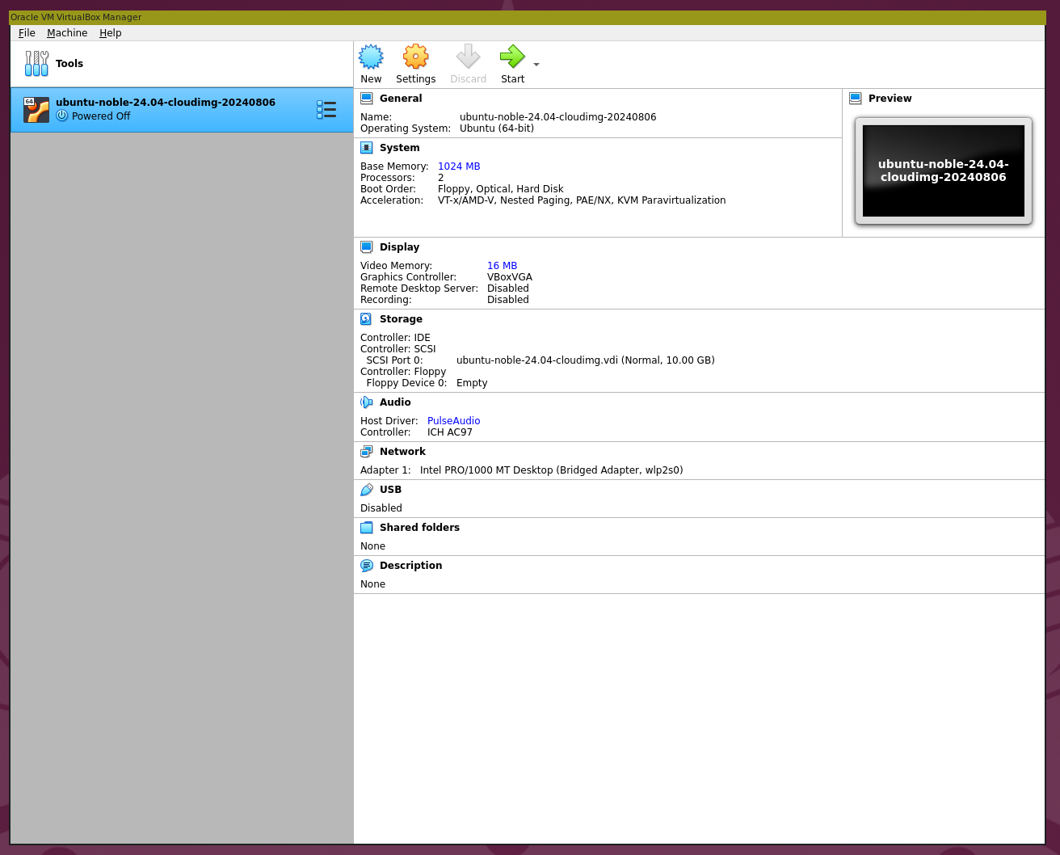Open the Audio settings header link
1060x855 pixels.
point(395,402)
